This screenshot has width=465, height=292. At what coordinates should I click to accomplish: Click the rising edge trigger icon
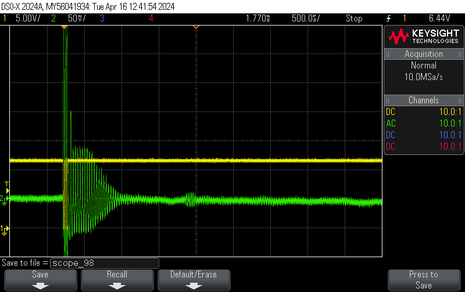[x=388, y=19]
